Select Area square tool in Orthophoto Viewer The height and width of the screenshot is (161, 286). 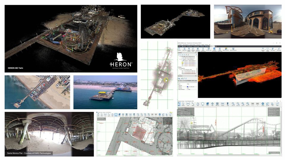(x=203, y=104)
